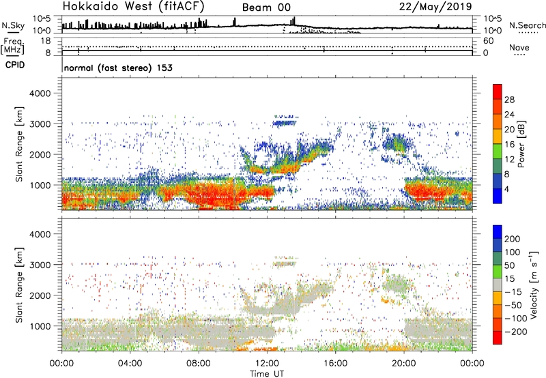Click the "20" label on the power colorbar
546x378 pixels.
coord(509,130)
